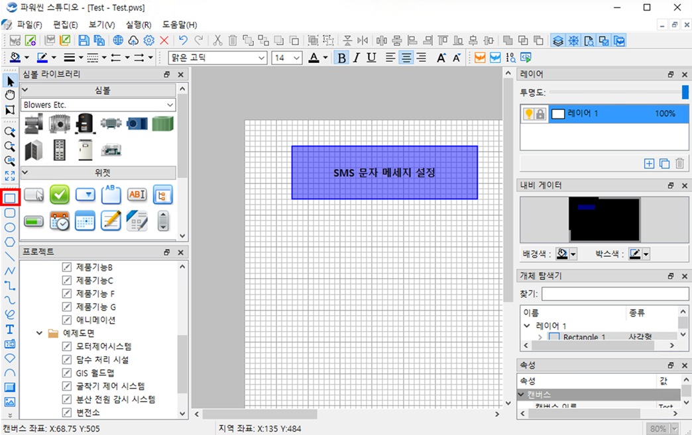The height and width of the screenshot is (435, 692).
Task: Toggle the 모터제어시스템 checkbox
Action: click(x=66, y=346)
